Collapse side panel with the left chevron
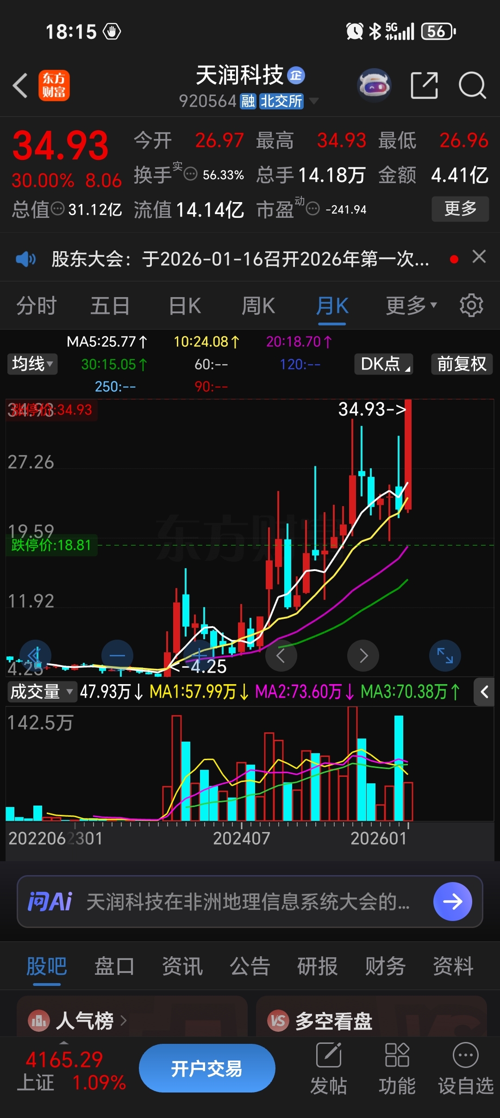This screenshot has width=500, height=1118. (x=485, y=692)
